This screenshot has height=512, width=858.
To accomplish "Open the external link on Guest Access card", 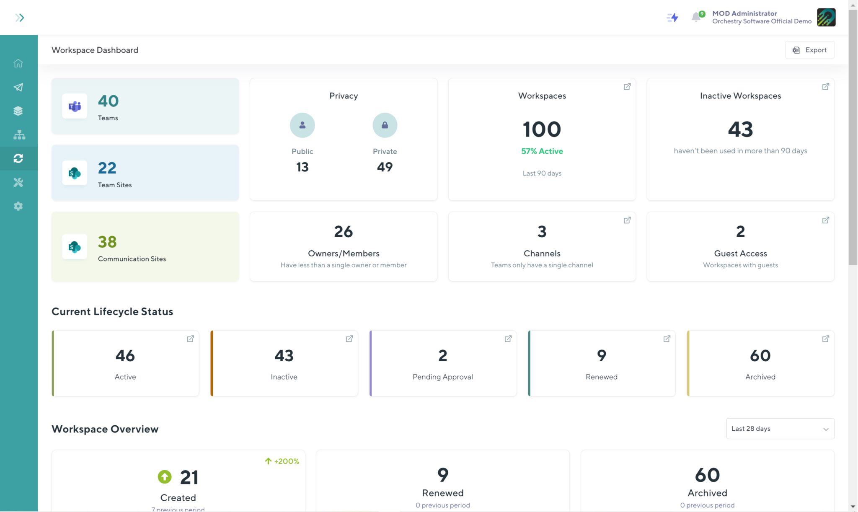I will click(x=825, y=220).
